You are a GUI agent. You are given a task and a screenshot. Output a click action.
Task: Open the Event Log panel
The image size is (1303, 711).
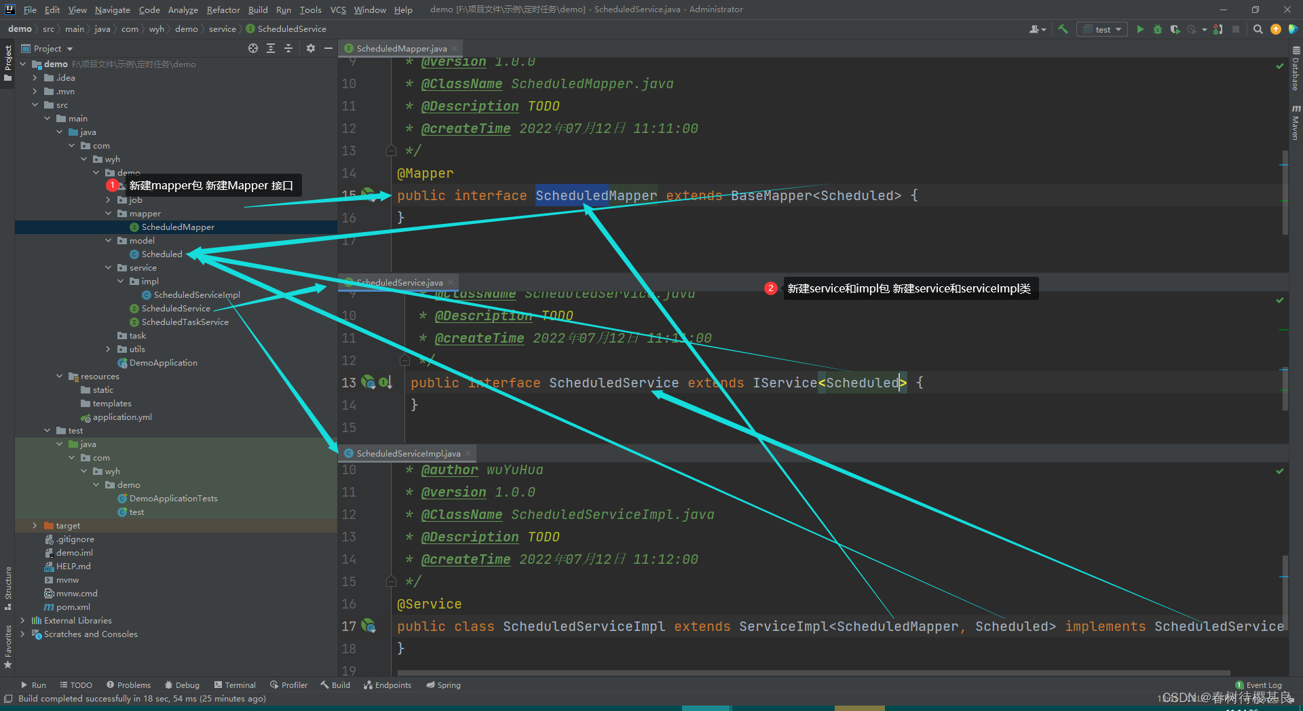point(1259,685)
